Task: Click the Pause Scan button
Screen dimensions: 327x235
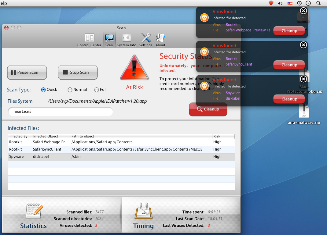Action: [x=27, y=73]
